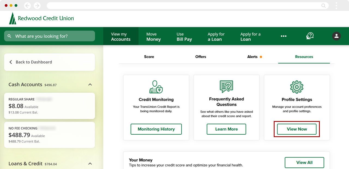Screen dimensions: 349x169
Task: Select the Score tab
Action: (x=149, y=57)
